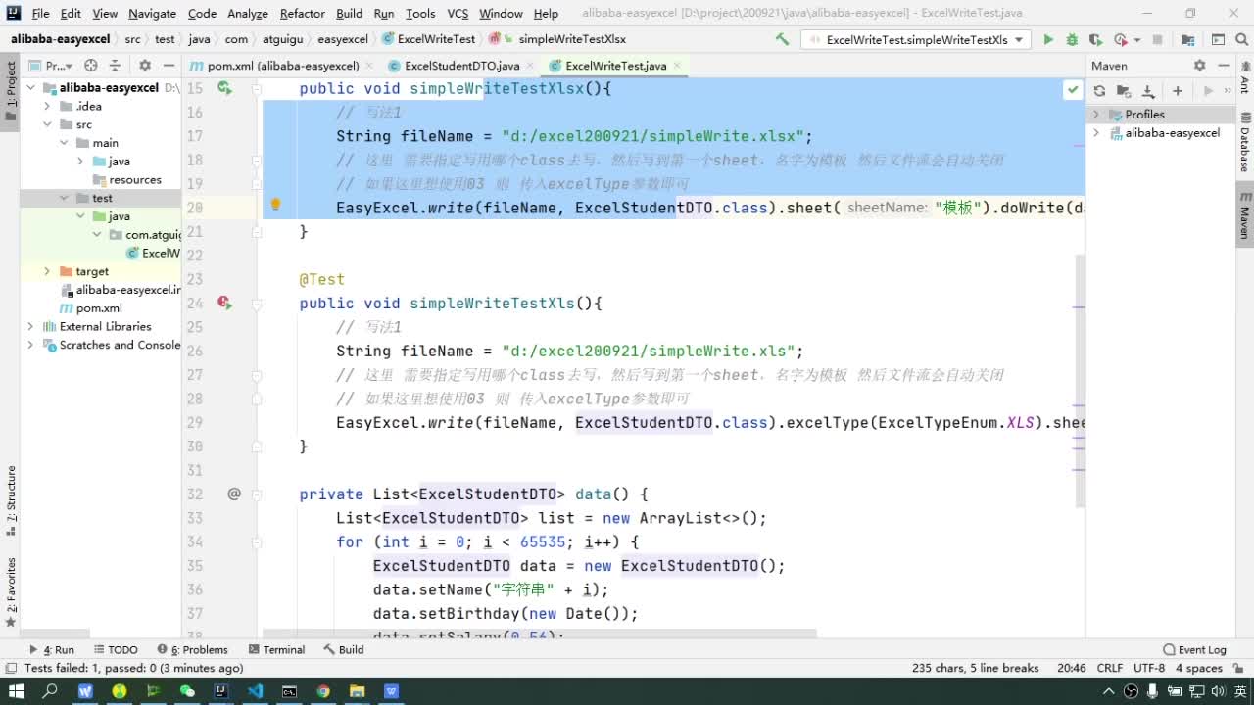The width and height of the screenshot is (1254, 705).
Task: Expand External Libraries node
Action: 31,326
